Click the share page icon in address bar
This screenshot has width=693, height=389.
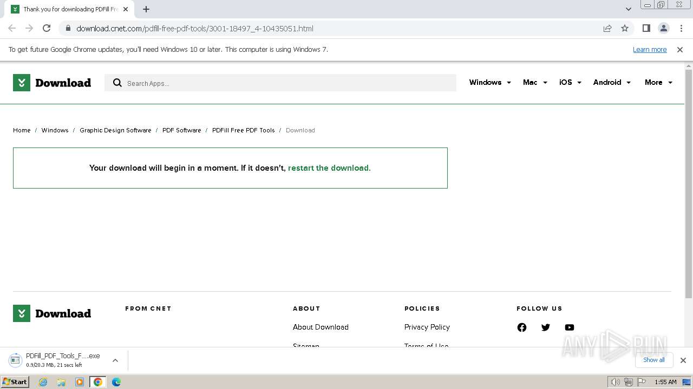pos(607,29)
